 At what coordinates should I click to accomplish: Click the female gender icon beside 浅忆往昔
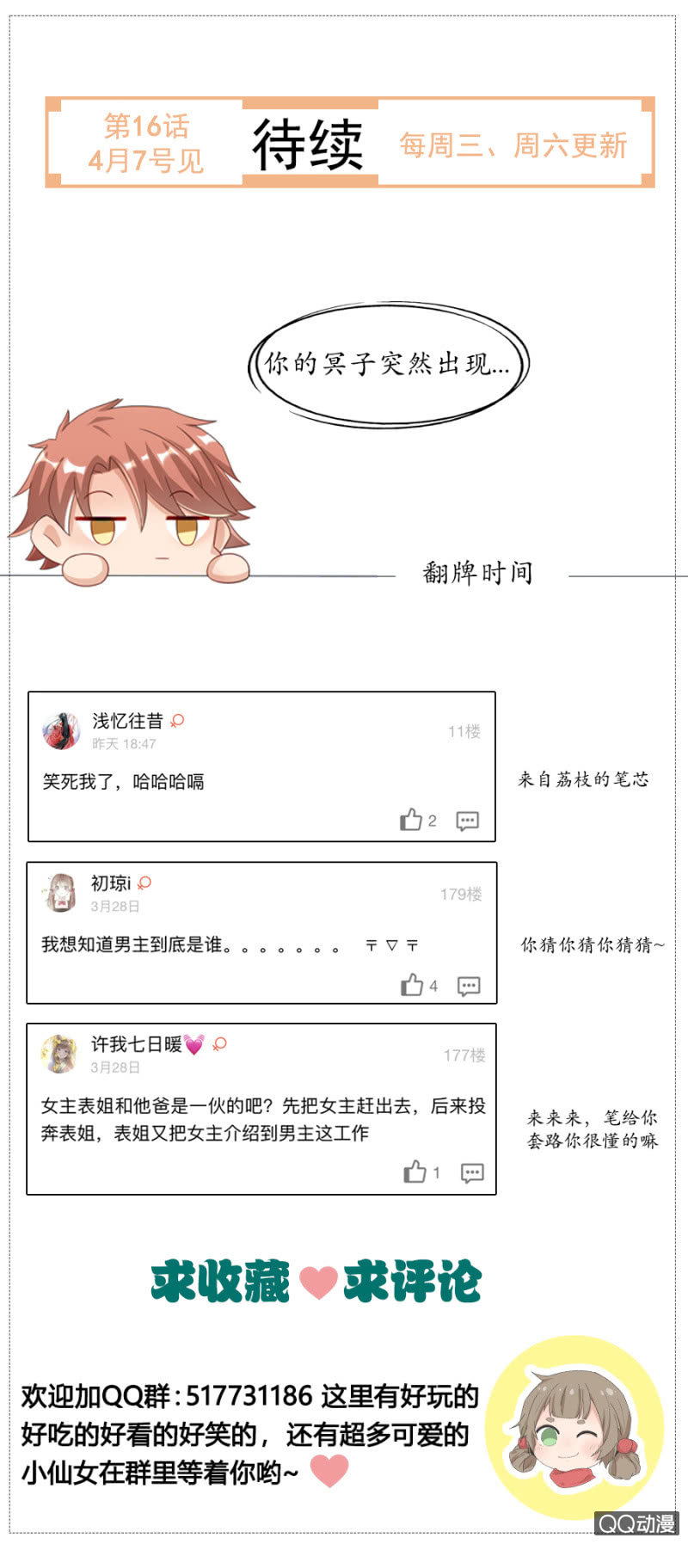point(177,721)
